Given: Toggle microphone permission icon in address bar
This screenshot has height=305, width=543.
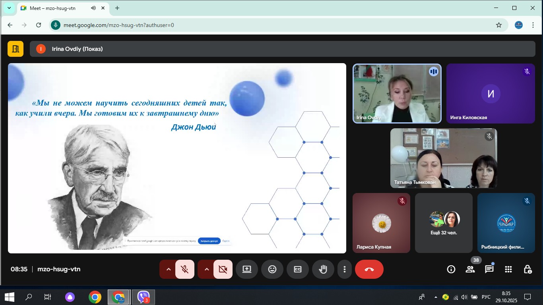Looking at the screenshot, I should tap(55, 25).
